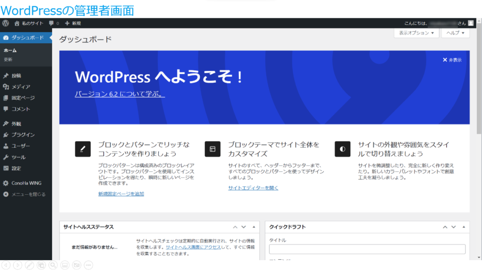
Task: Click the ユーザー person icon
Action: [6, 146]
